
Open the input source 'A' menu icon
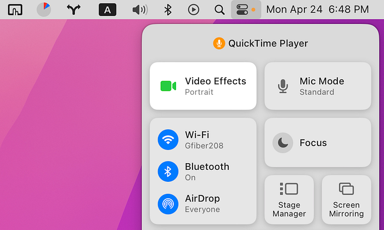coord(108,10)
